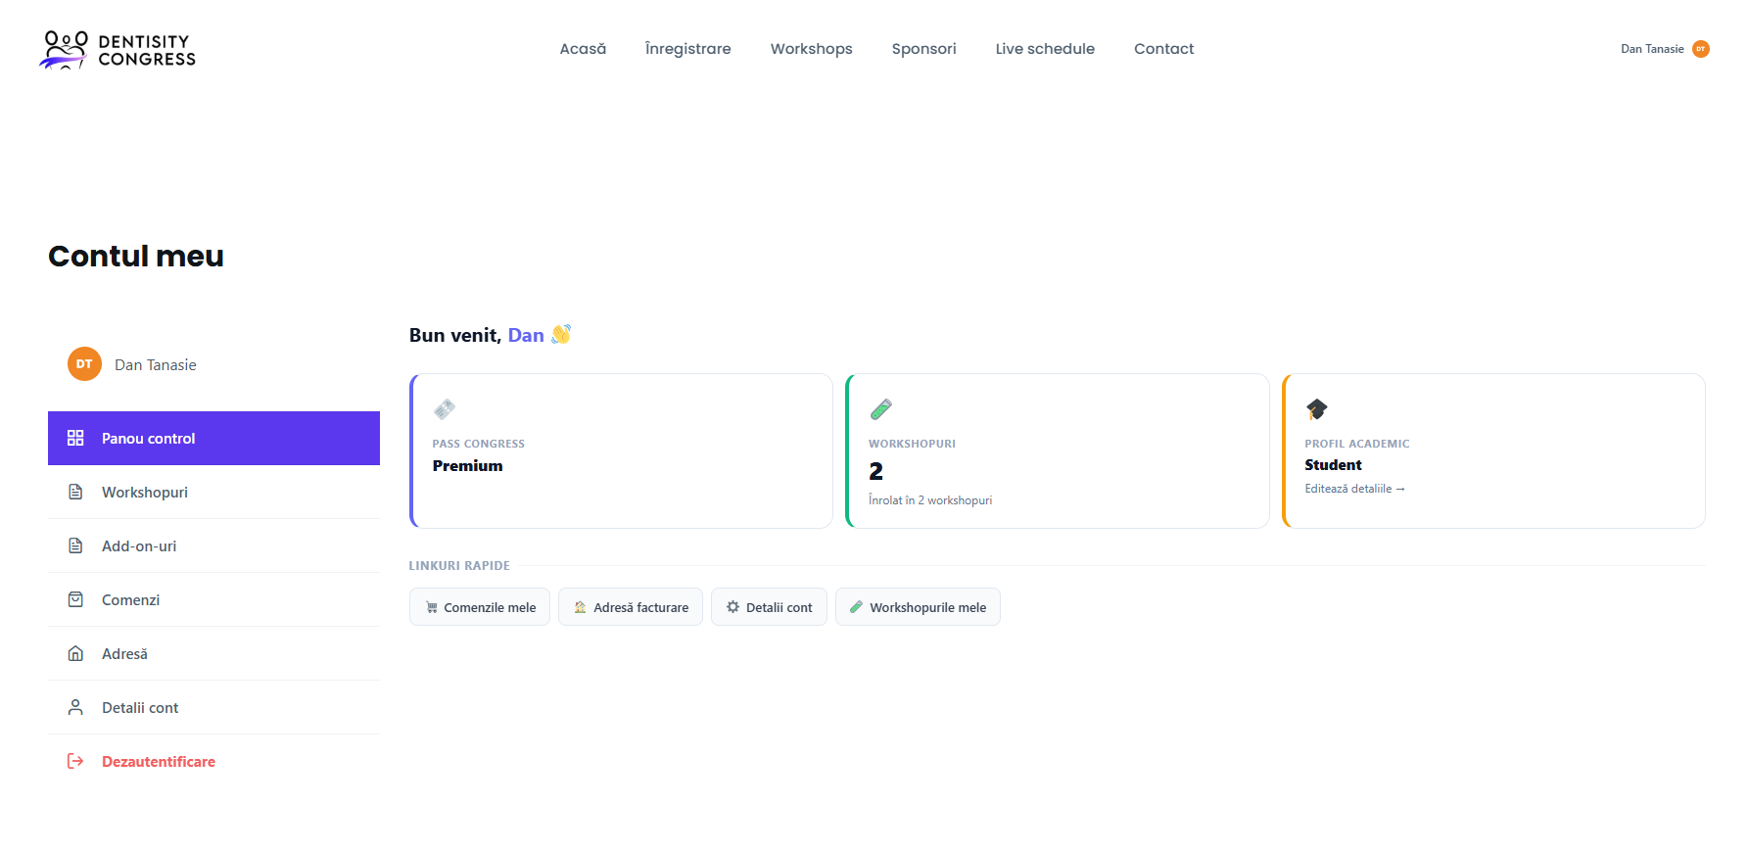Click the Detalii cont person icon
1748x852 pixels.
(x=75, y=707)
